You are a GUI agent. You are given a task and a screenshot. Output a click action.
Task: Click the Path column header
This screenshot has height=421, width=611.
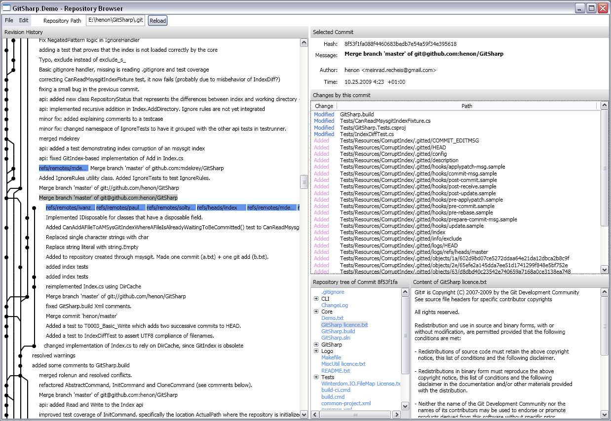point(467,106)
